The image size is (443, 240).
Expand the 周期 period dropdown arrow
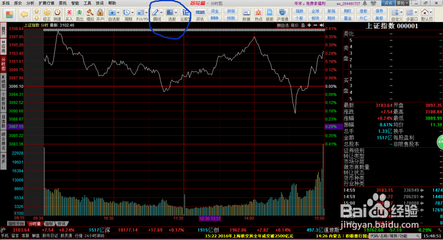(x=132, y=12)
